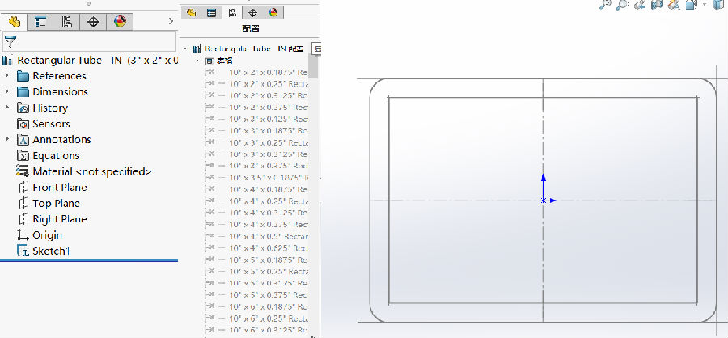The image size is (728, 338).
Task: Click Dynamic Annotation Views icon
Action: tap(673, 5)
